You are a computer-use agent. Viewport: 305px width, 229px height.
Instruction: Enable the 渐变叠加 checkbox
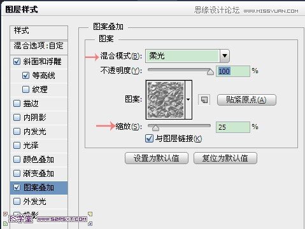coord(17,173)
